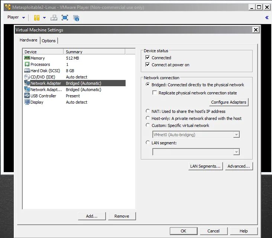Select the CD/DVD (IDE) row text
The image size is (272, 238).
pos(43,77)
